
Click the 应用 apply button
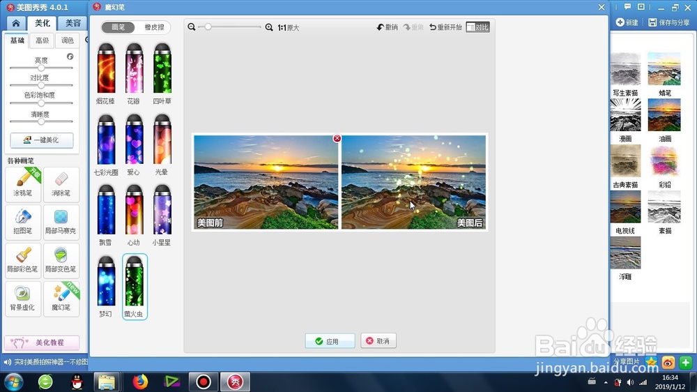tap(330, 341)
